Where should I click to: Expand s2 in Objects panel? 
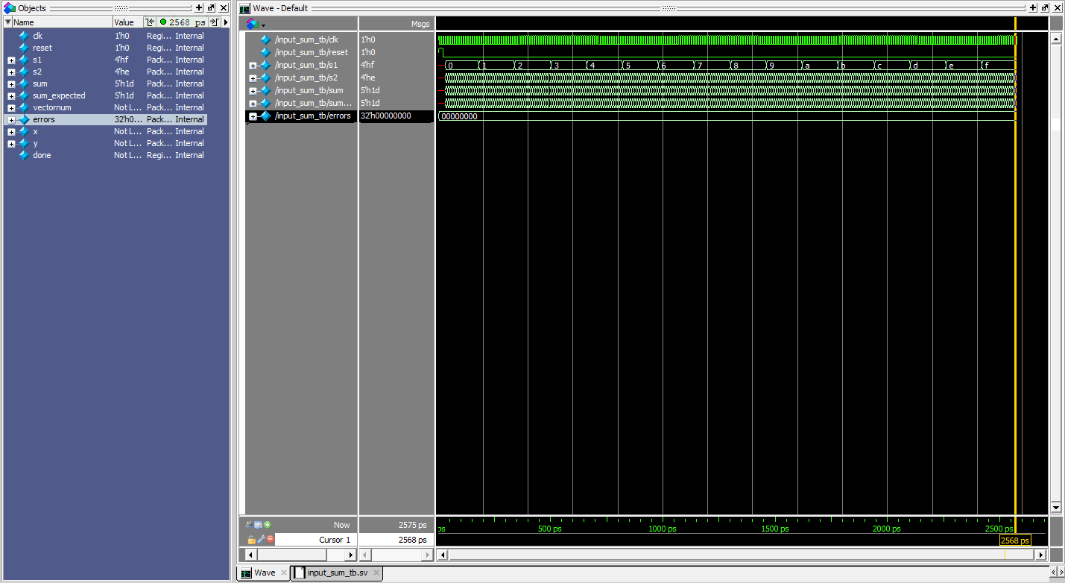(x=11, y=72)
